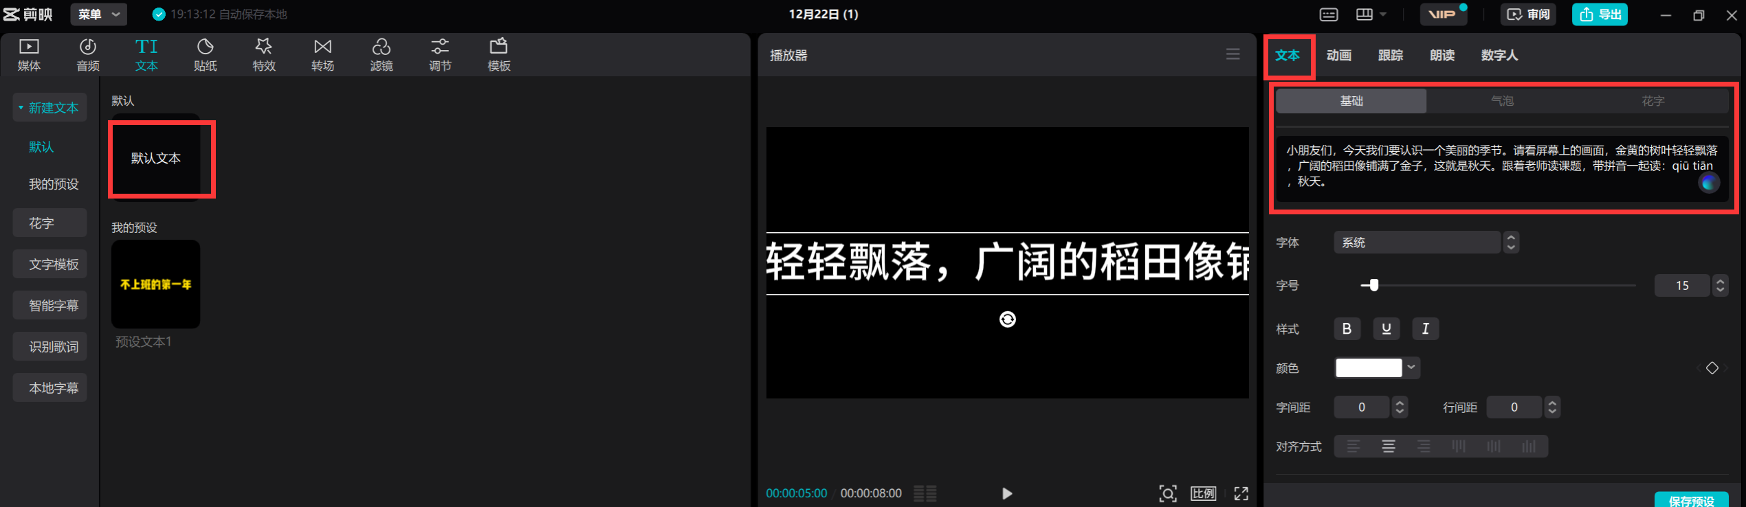Screen dimensions: 1746x507
Task: Select the 气泡 bubble sub-tab
Action: point(1502,101)
